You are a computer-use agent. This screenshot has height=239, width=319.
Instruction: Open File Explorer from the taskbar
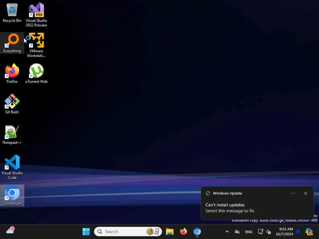click(170, 232)
